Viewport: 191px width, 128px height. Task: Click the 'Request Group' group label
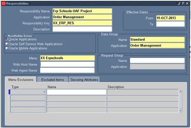112,55
